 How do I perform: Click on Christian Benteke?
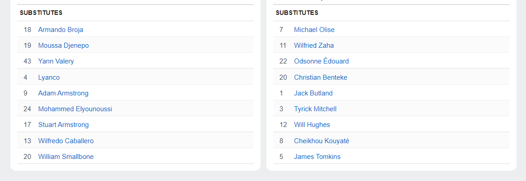coord(320,77)
